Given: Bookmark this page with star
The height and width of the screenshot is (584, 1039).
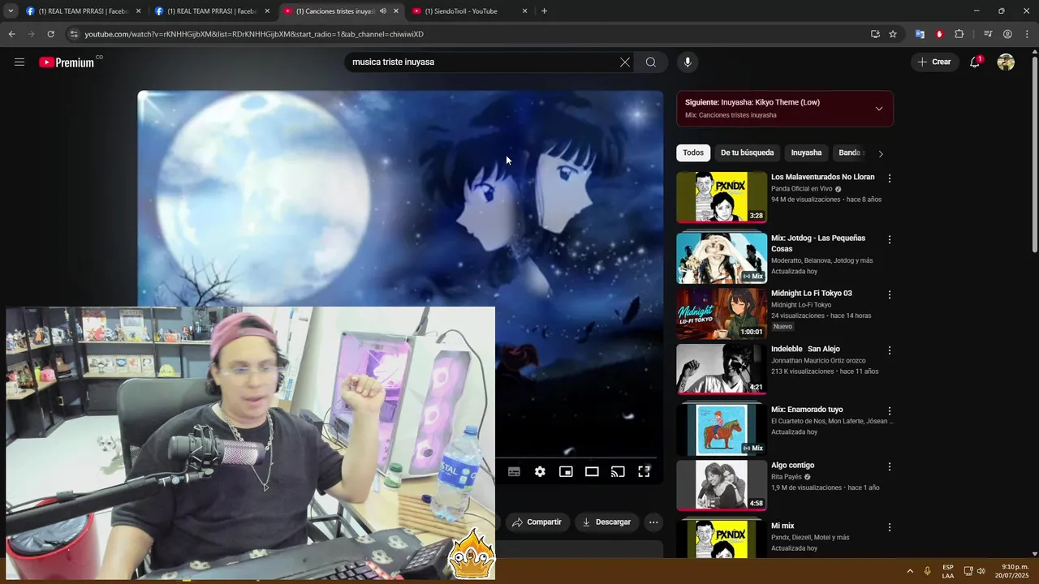Looking at the screenshot, I should click(893, 34).
